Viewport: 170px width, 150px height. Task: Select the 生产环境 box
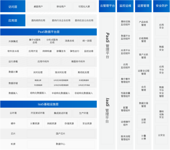coord(84,113)
